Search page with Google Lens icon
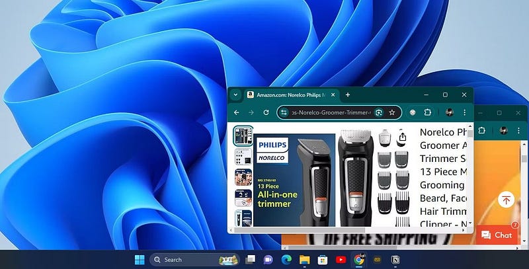This screenshot has width=529, height=269. (x=378, y=112)
